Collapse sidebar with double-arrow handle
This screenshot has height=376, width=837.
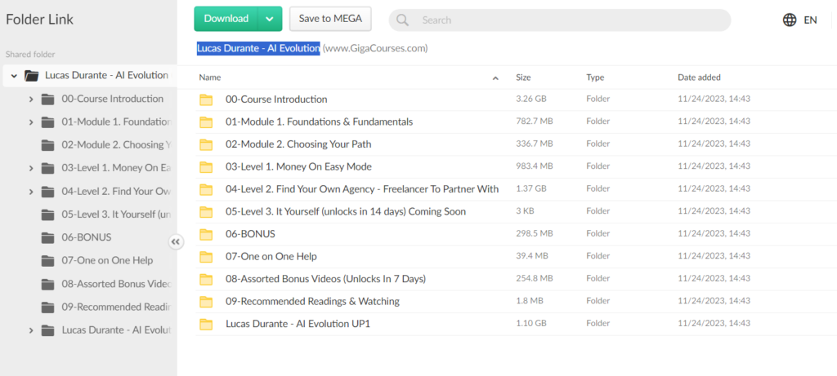tap(177, 241)
